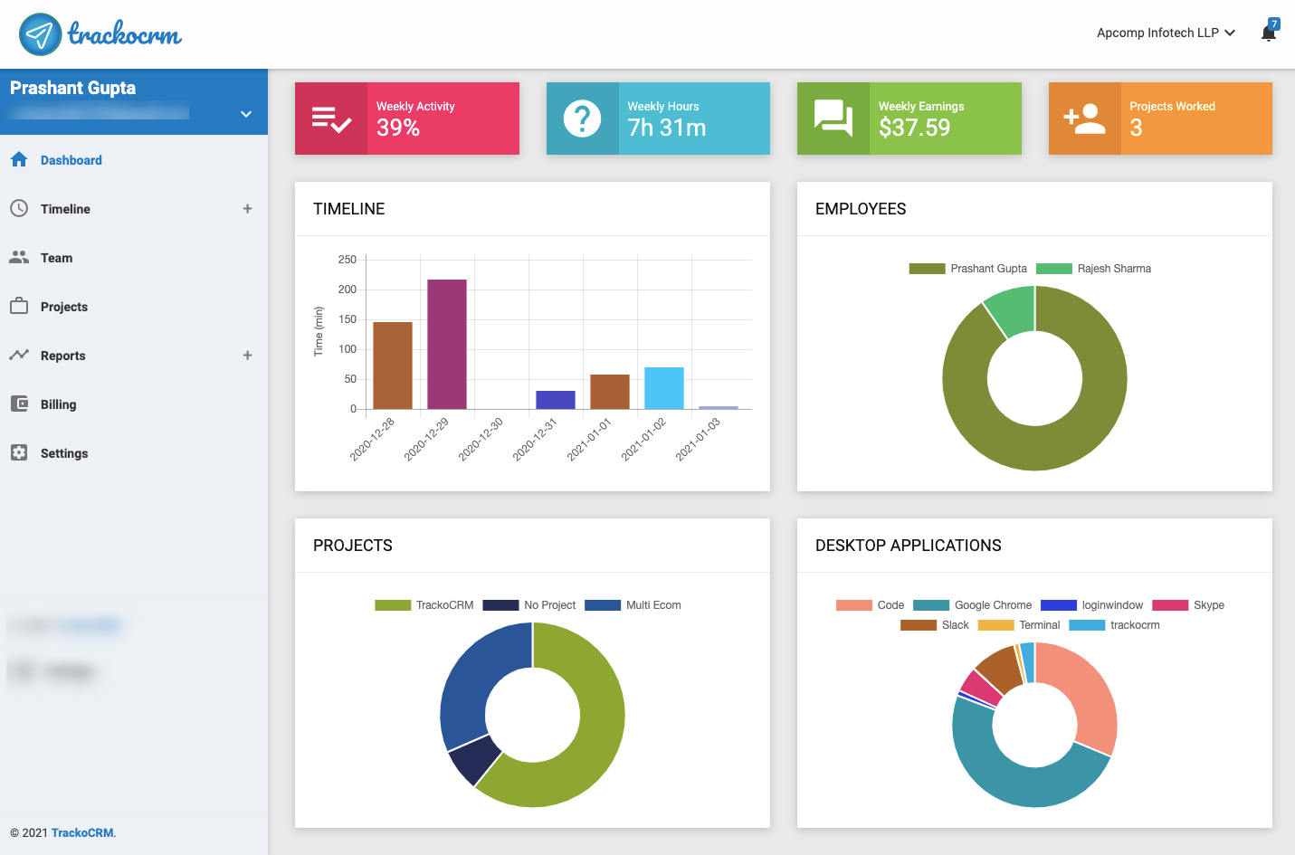This screenshot has height=855, width=1295.
Task: Open the notifications bell icon
Action: (x=1269, y=33)
